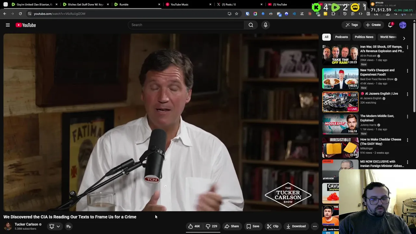Close the YouTube Music tab

[210, 5]
